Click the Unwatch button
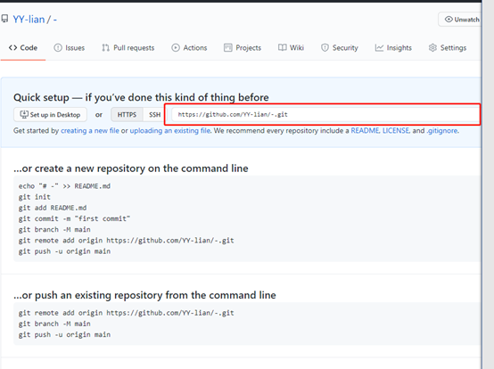This screenshot has width=494, height=369. click(x=459, y=20)
